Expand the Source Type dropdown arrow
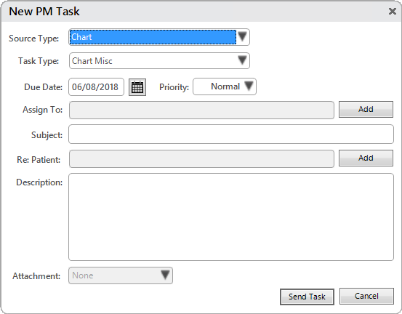 coord(242,37)
